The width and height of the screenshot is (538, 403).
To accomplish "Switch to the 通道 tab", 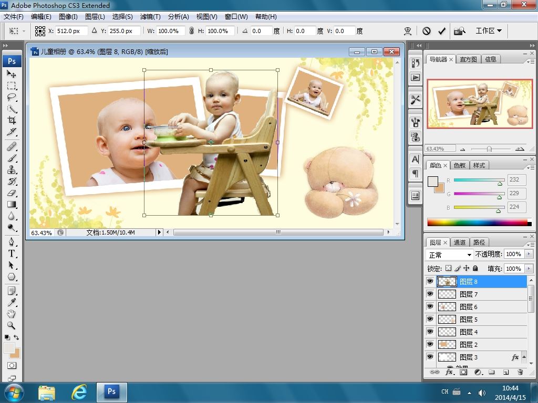I will pos(459,242).
